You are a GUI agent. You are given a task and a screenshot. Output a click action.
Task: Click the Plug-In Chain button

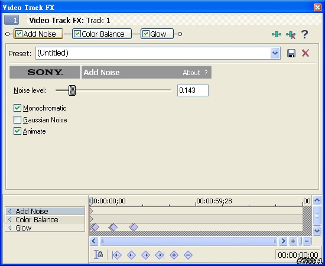click(277, 34)
